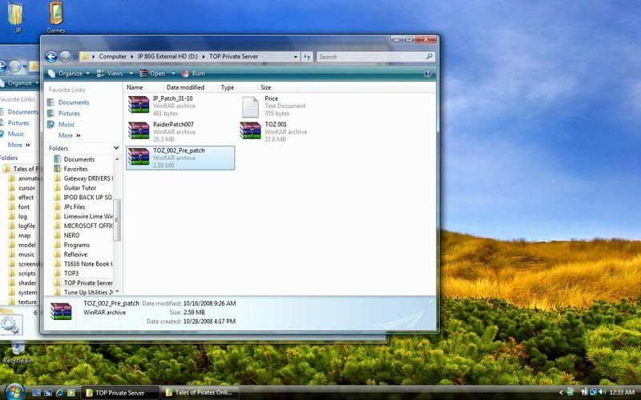This screenshot has height=400, width=641.
Task: Expand More favorite links
Action: [x=69, y=135]
